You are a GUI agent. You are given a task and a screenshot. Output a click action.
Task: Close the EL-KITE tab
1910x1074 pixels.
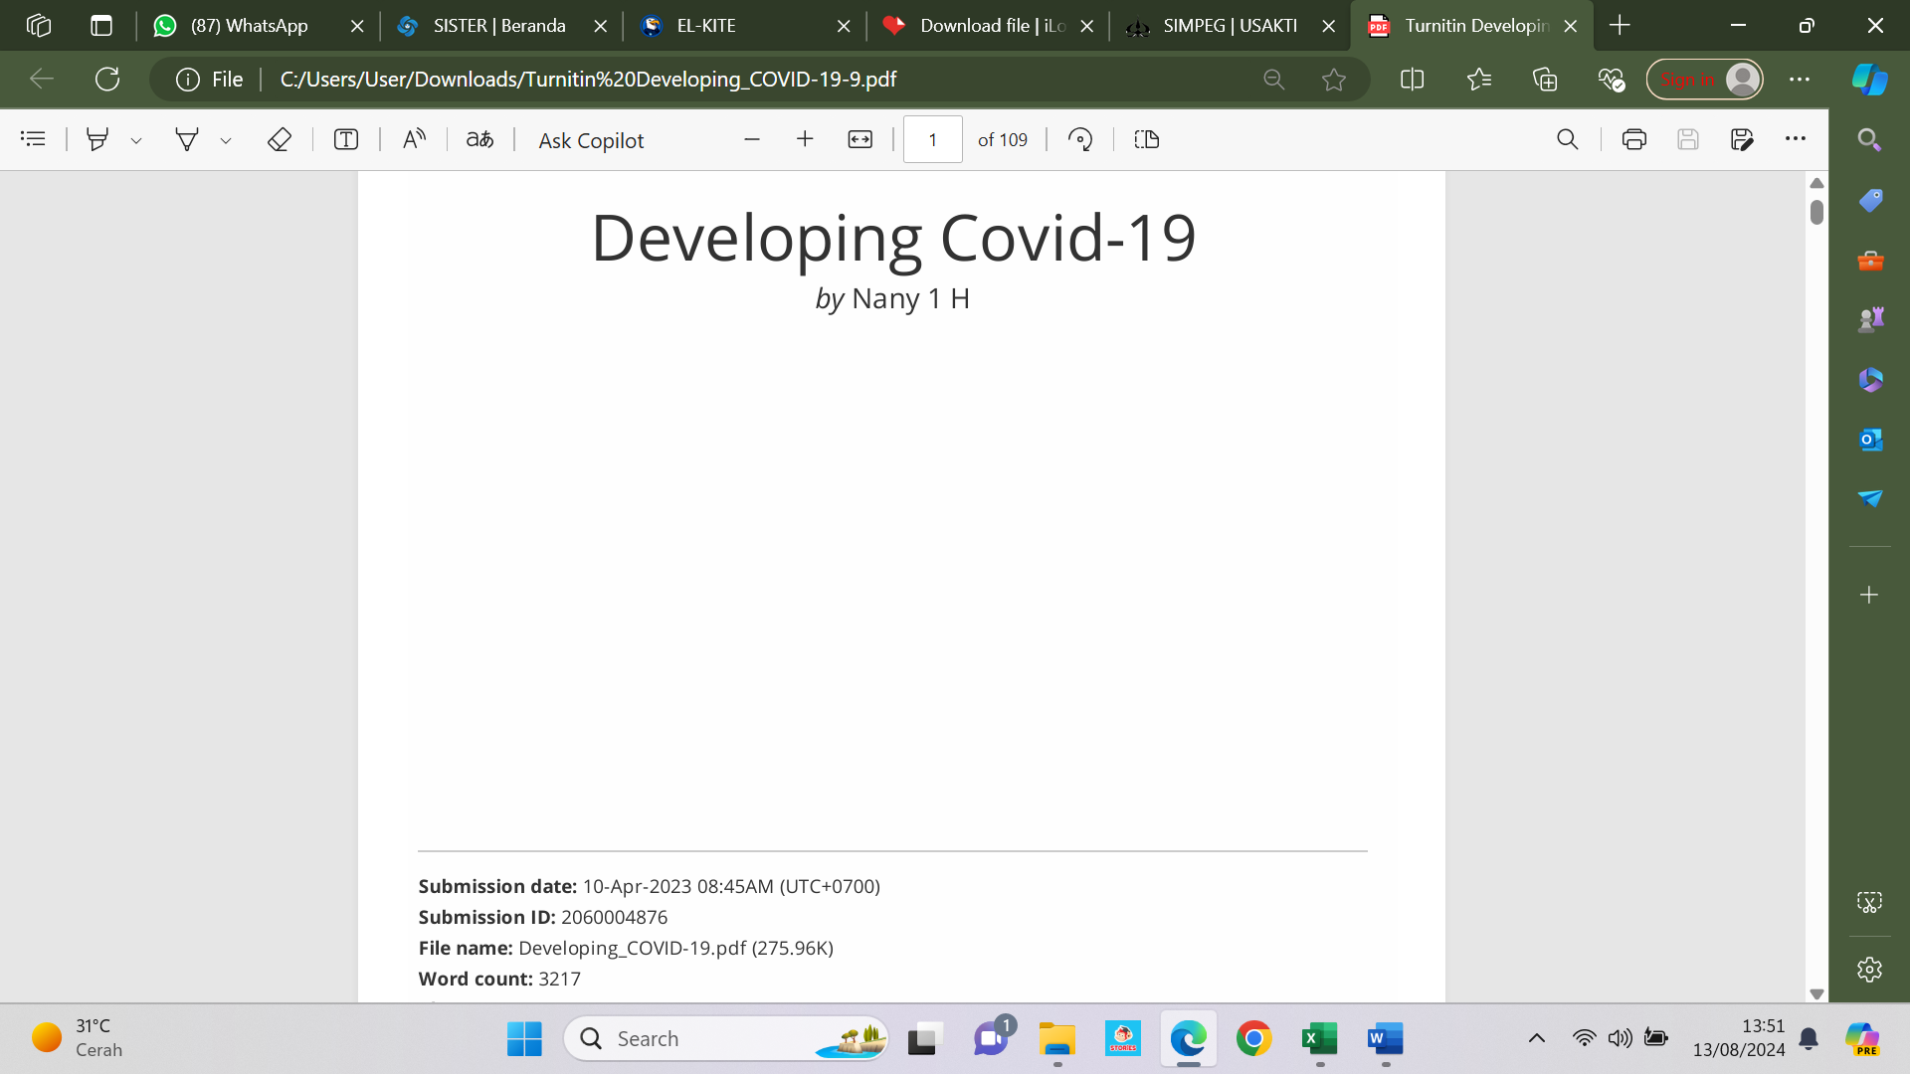coord(844,27)
